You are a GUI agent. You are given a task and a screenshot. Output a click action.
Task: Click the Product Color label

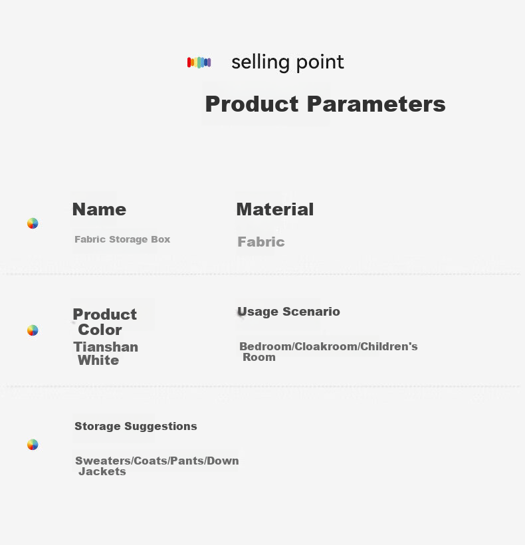[104, 322]
